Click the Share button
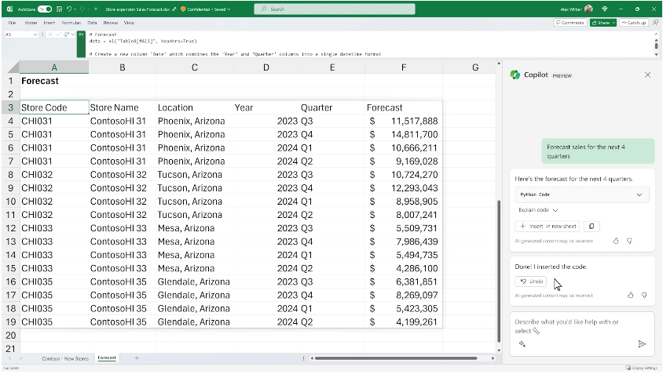This screenshot has width=663, height=374. (x=600, y=23)
